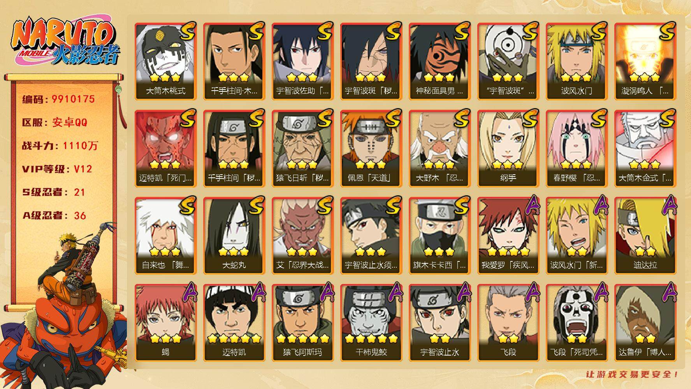Screen dimensions: 691x389
Task: Choose the 迪达拉 A-rank card
Action: pyautogui.click(x=645, y=236)
